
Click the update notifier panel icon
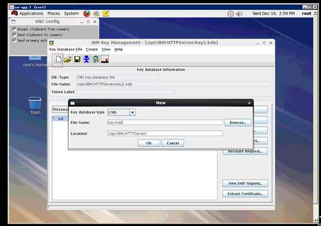pos(230,14)
